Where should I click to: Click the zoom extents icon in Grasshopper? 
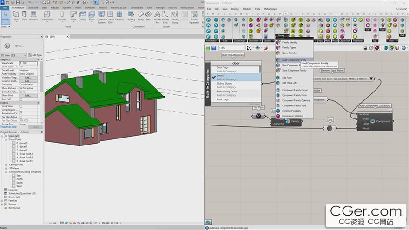pos(250,48)
